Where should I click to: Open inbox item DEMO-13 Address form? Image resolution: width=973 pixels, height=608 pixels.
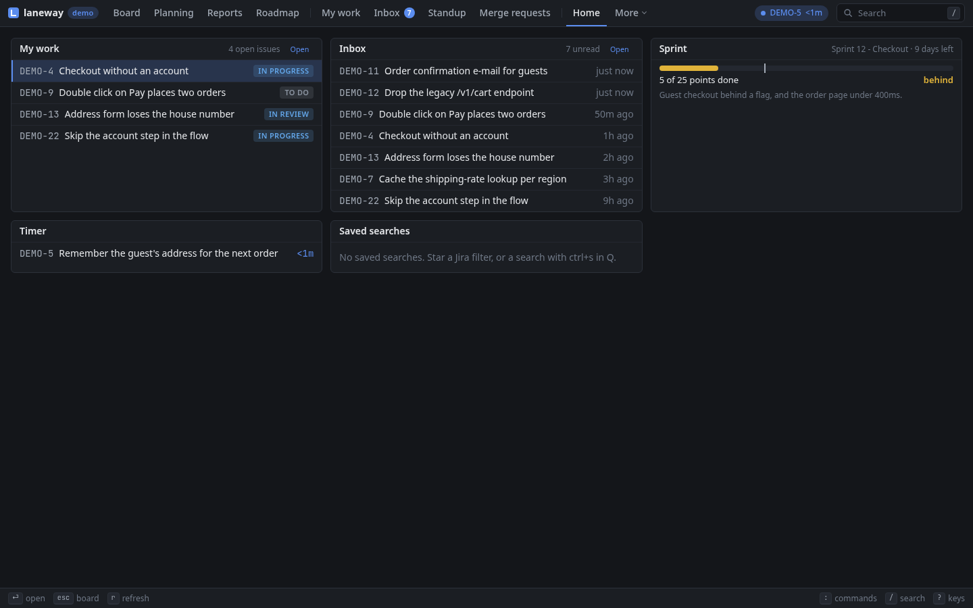tap(487, 157)
